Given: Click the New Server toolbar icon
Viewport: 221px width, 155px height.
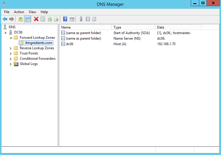Looking at the screenshot, I should [x=81, y=19].
